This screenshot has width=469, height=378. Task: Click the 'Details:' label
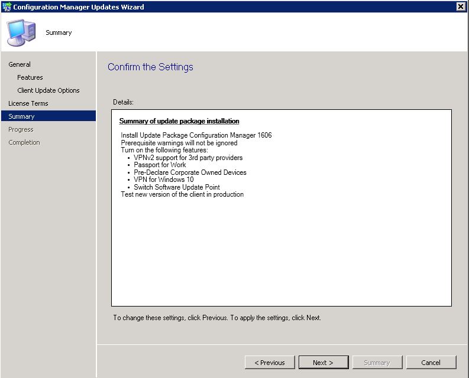(123, 102)
